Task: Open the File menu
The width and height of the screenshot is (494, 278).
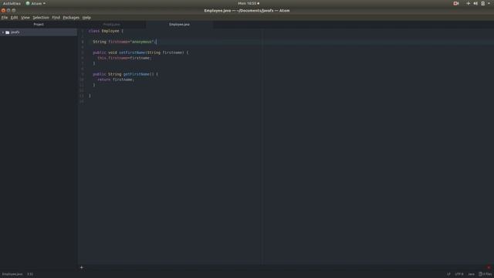Action: click(x=5, y=18)
